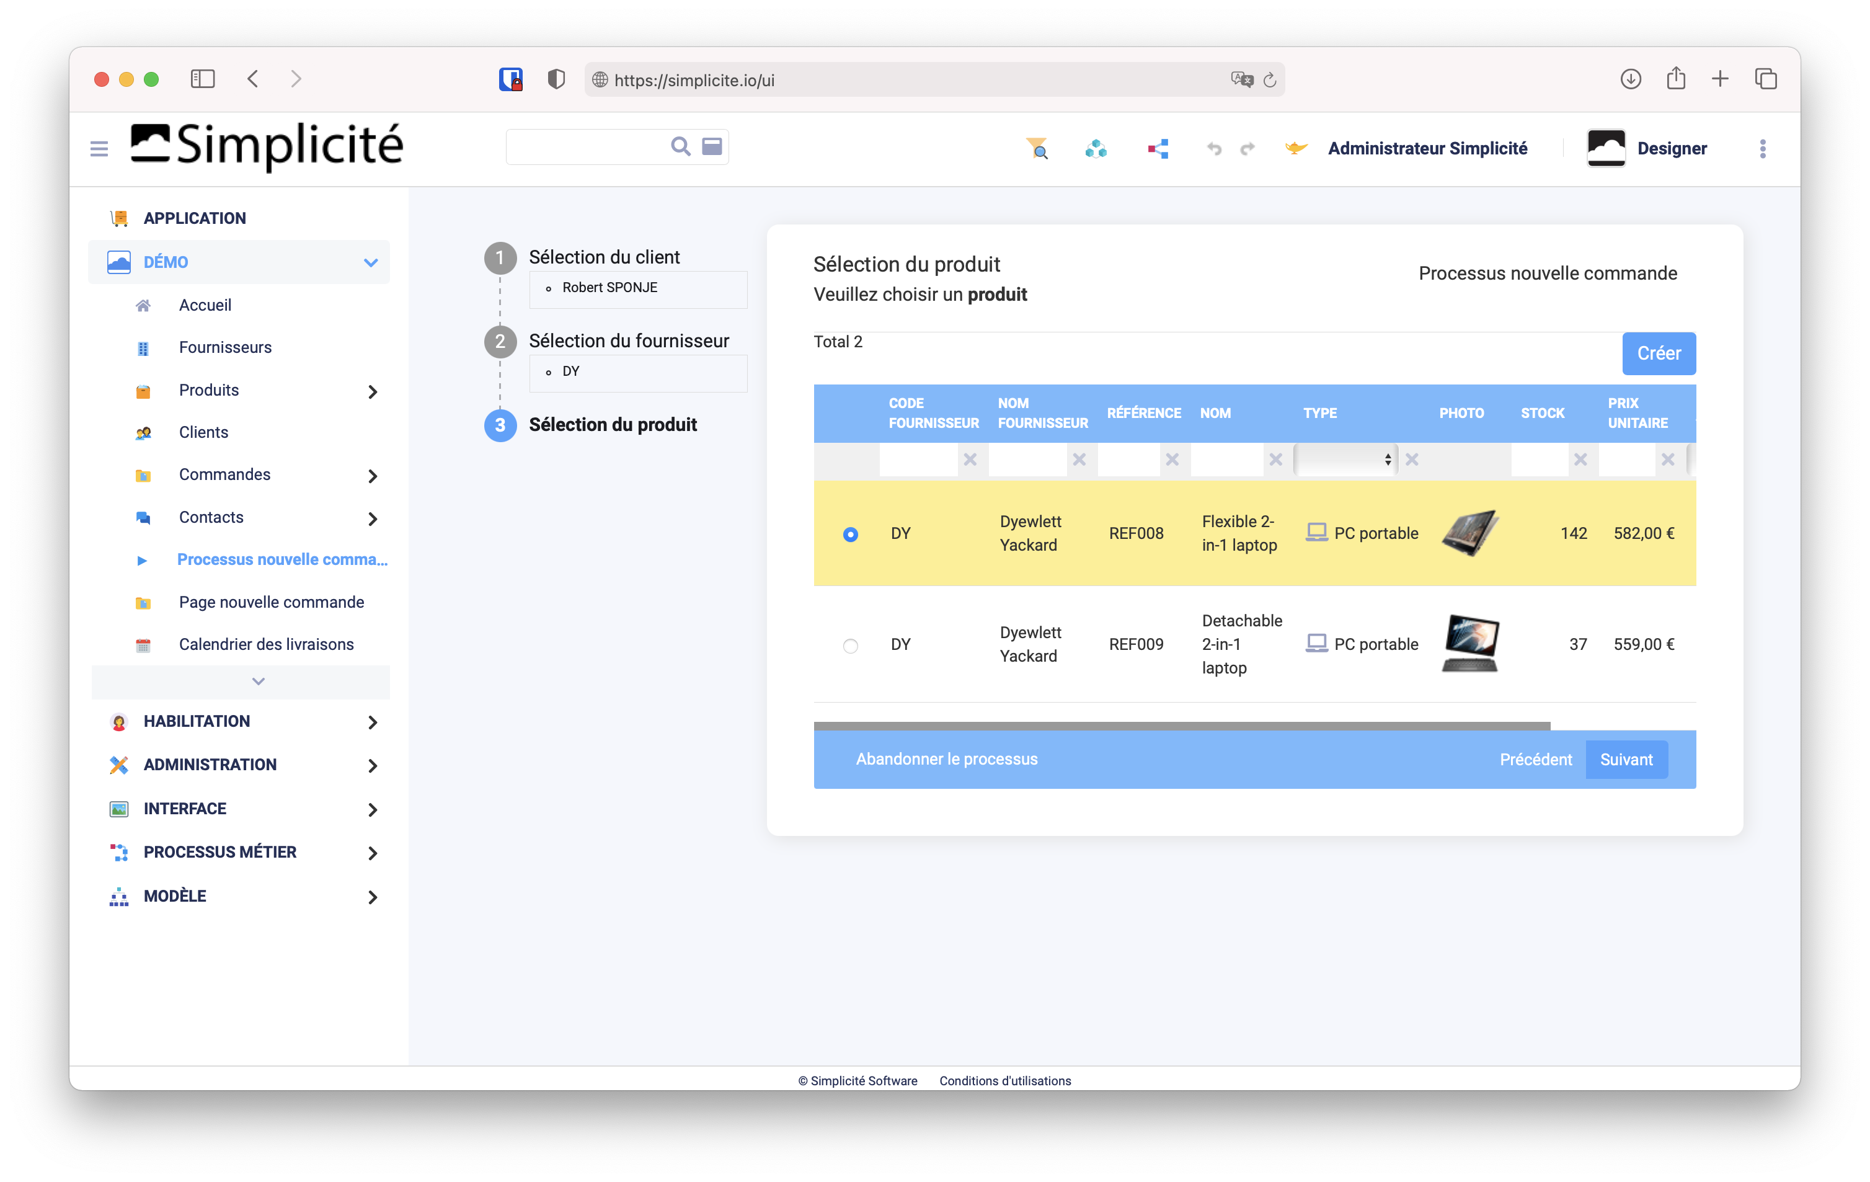Open the three-dot options menu
1870x1182 pixels.
click(1763, 148)
